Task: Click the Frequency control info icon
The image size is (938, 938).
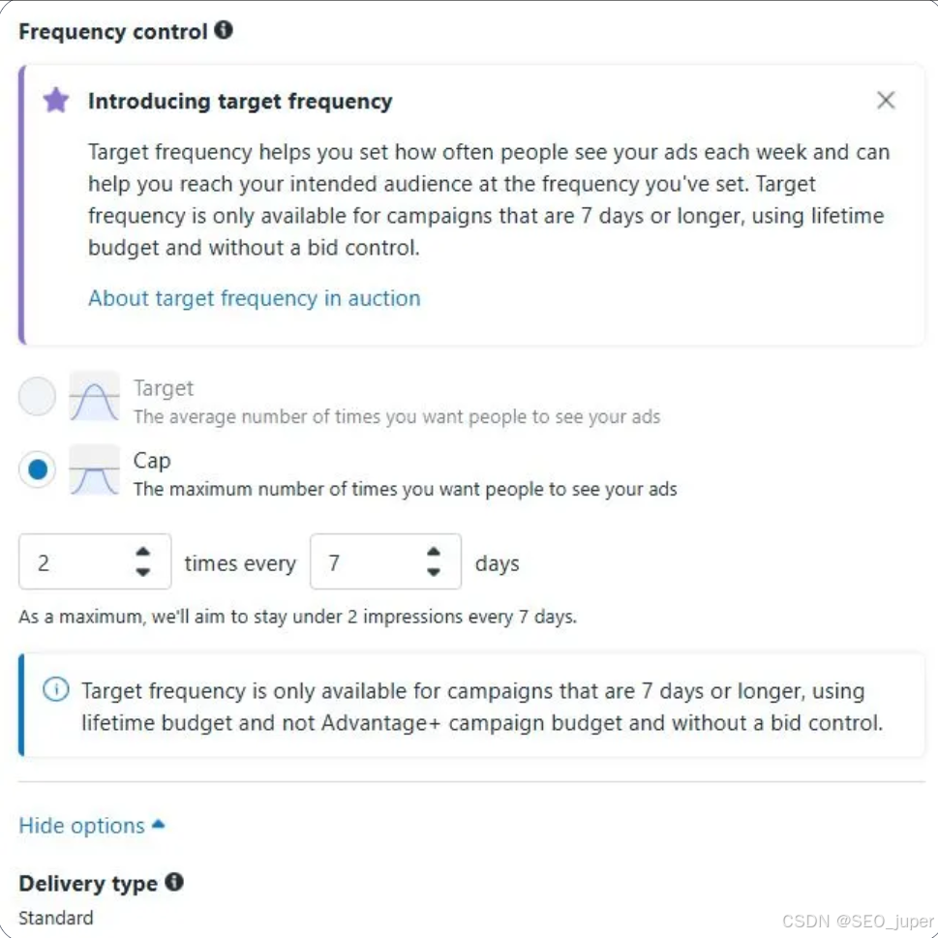Action: point(224,31)
